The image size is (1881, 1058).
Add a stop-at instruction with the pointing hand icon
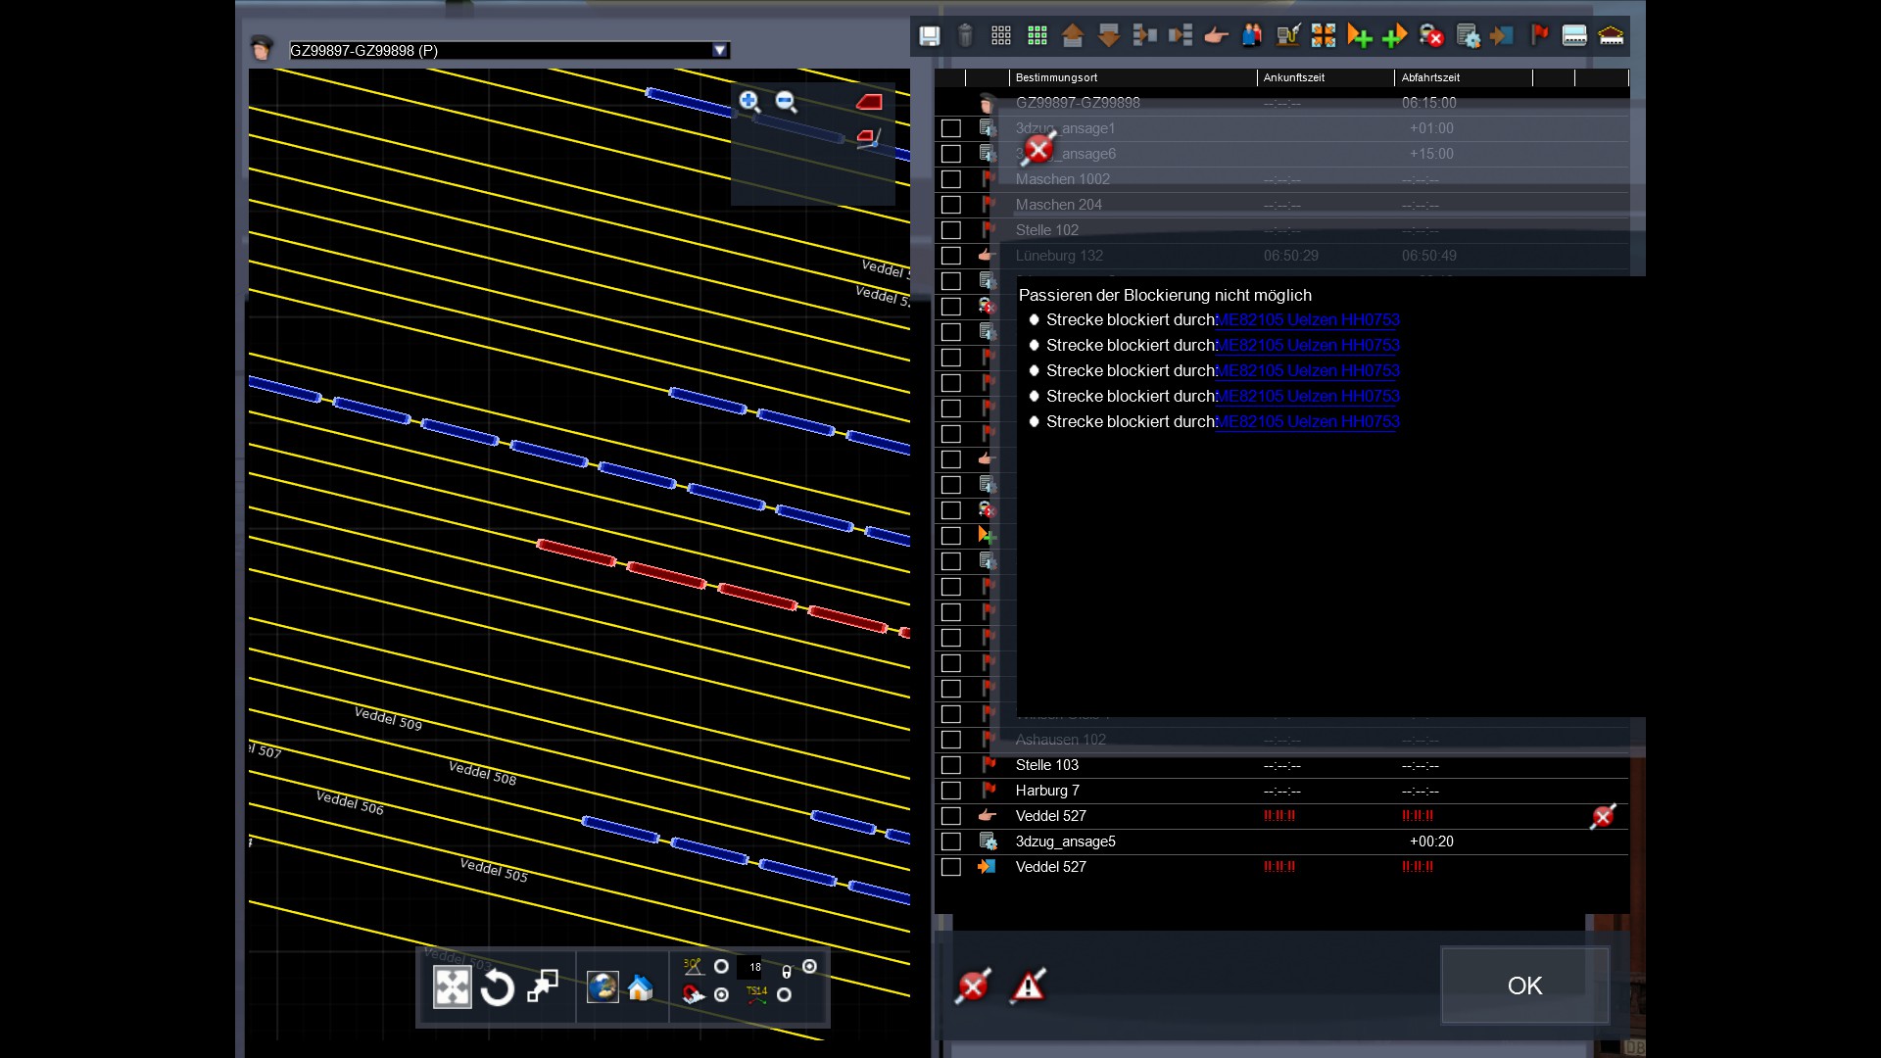[1216, 36]
